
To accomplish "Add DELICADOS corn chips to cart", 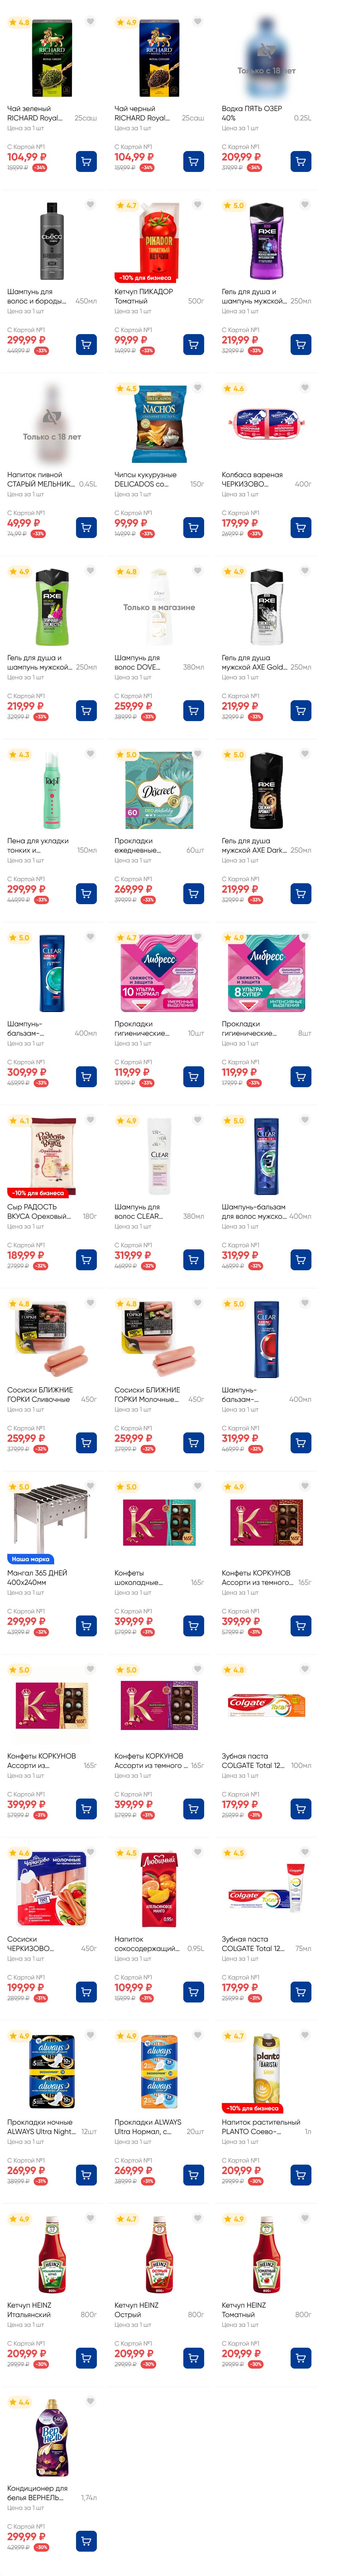I will [193, 527].
